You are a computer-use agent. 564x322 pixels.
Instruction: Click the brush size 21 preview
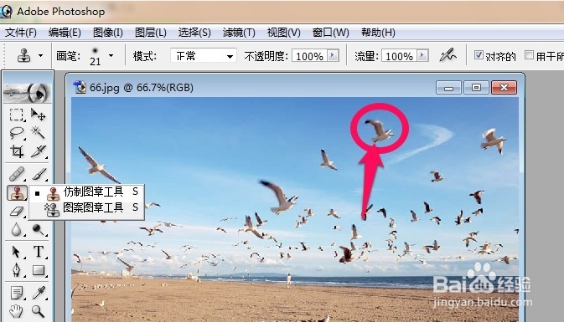(96, 56)
